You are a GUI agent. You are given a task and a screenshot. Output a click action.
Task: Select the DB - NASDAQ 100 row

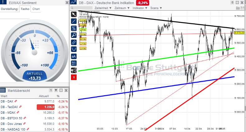(34, 129)
